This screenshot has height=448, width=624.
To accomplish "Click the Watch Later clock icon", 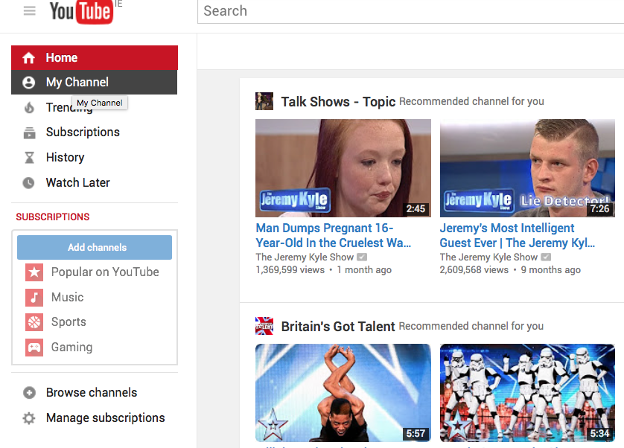I will tap(28, 183).
